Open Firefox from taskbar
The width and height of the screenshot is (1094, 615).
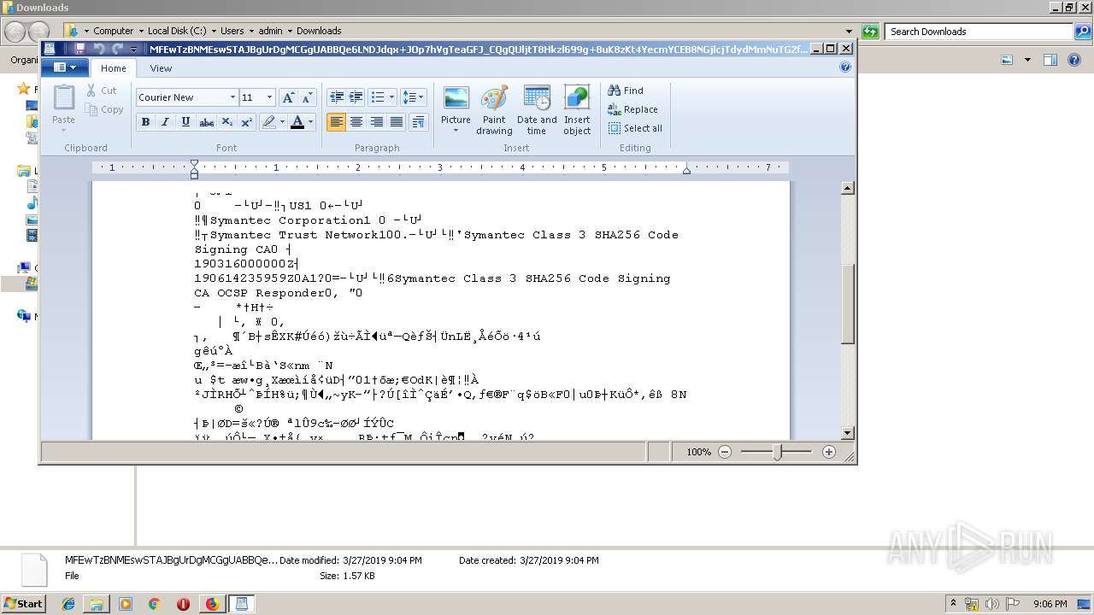click(212, 604)
